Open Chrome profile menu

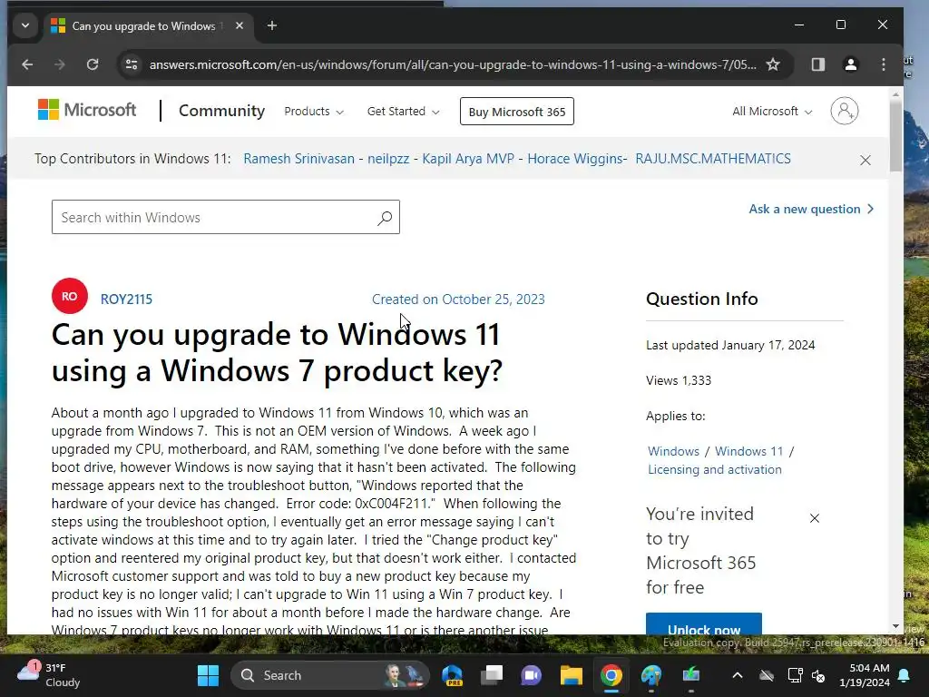click(851, 64)
